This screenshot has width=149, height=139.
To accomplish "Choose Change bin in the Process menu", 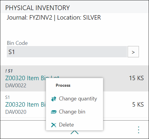I will 74,112.
